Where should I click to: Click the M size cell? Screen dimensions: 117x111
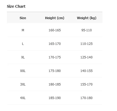[23, 30]
